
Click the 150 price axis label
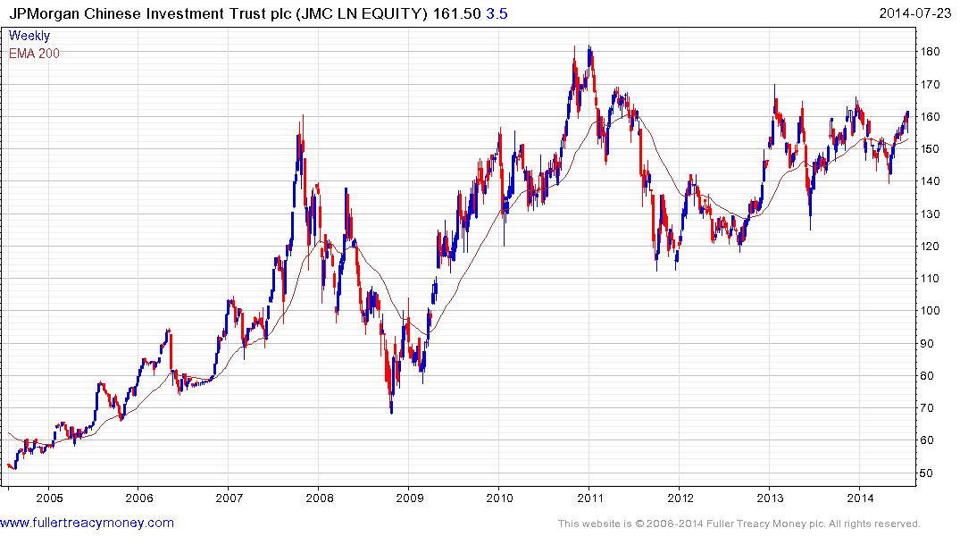930,149
